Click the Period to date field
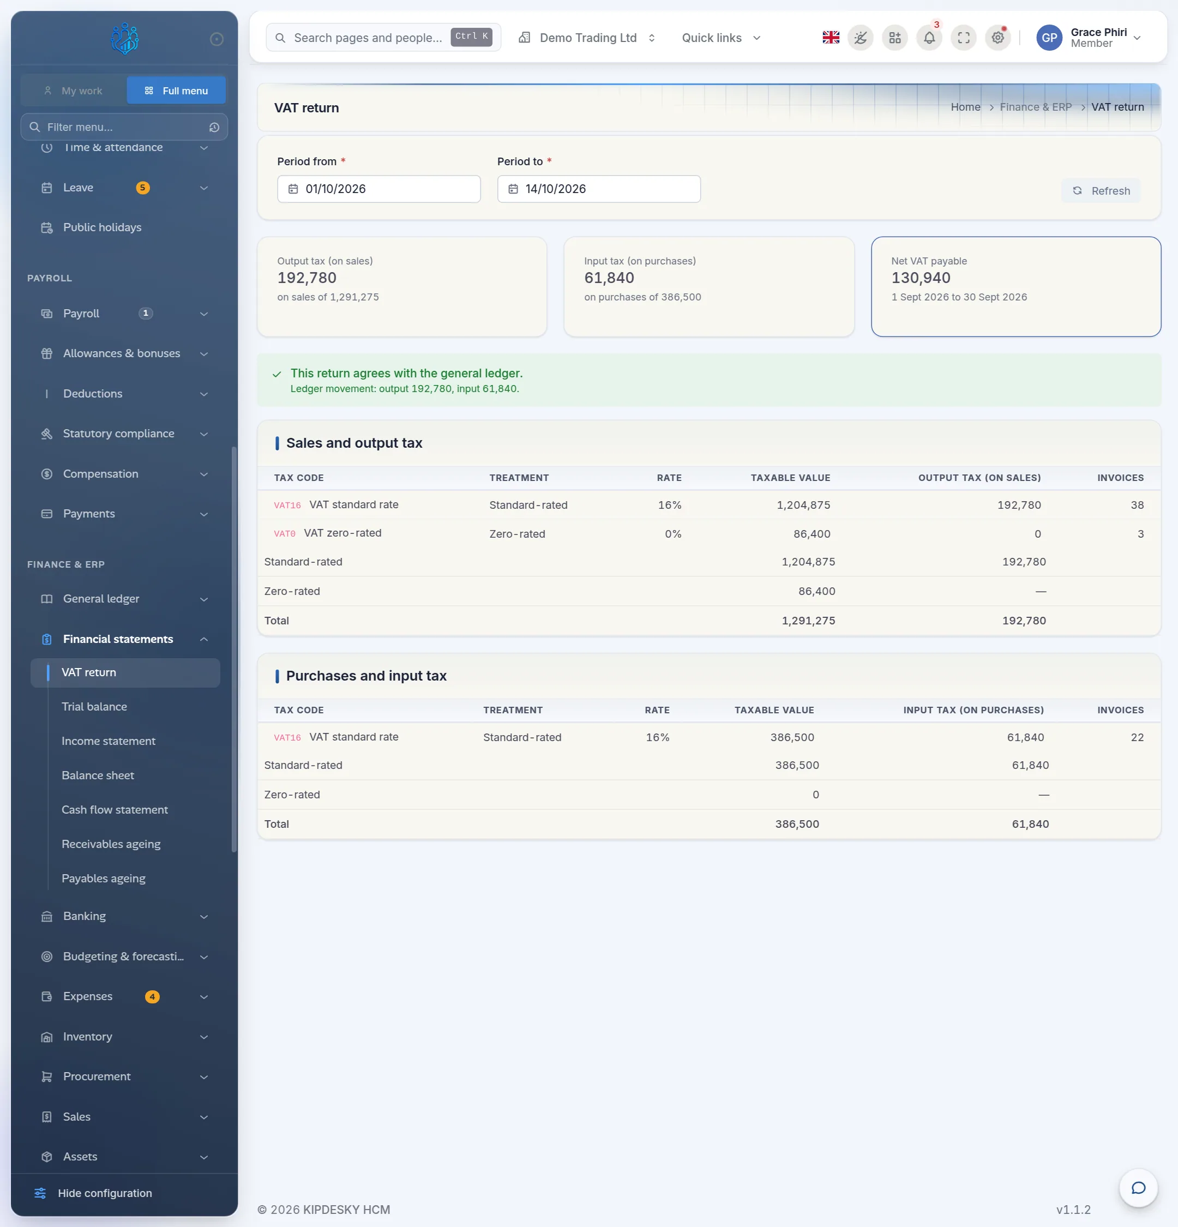1178x1227 pixels. [x=598, y=189]
